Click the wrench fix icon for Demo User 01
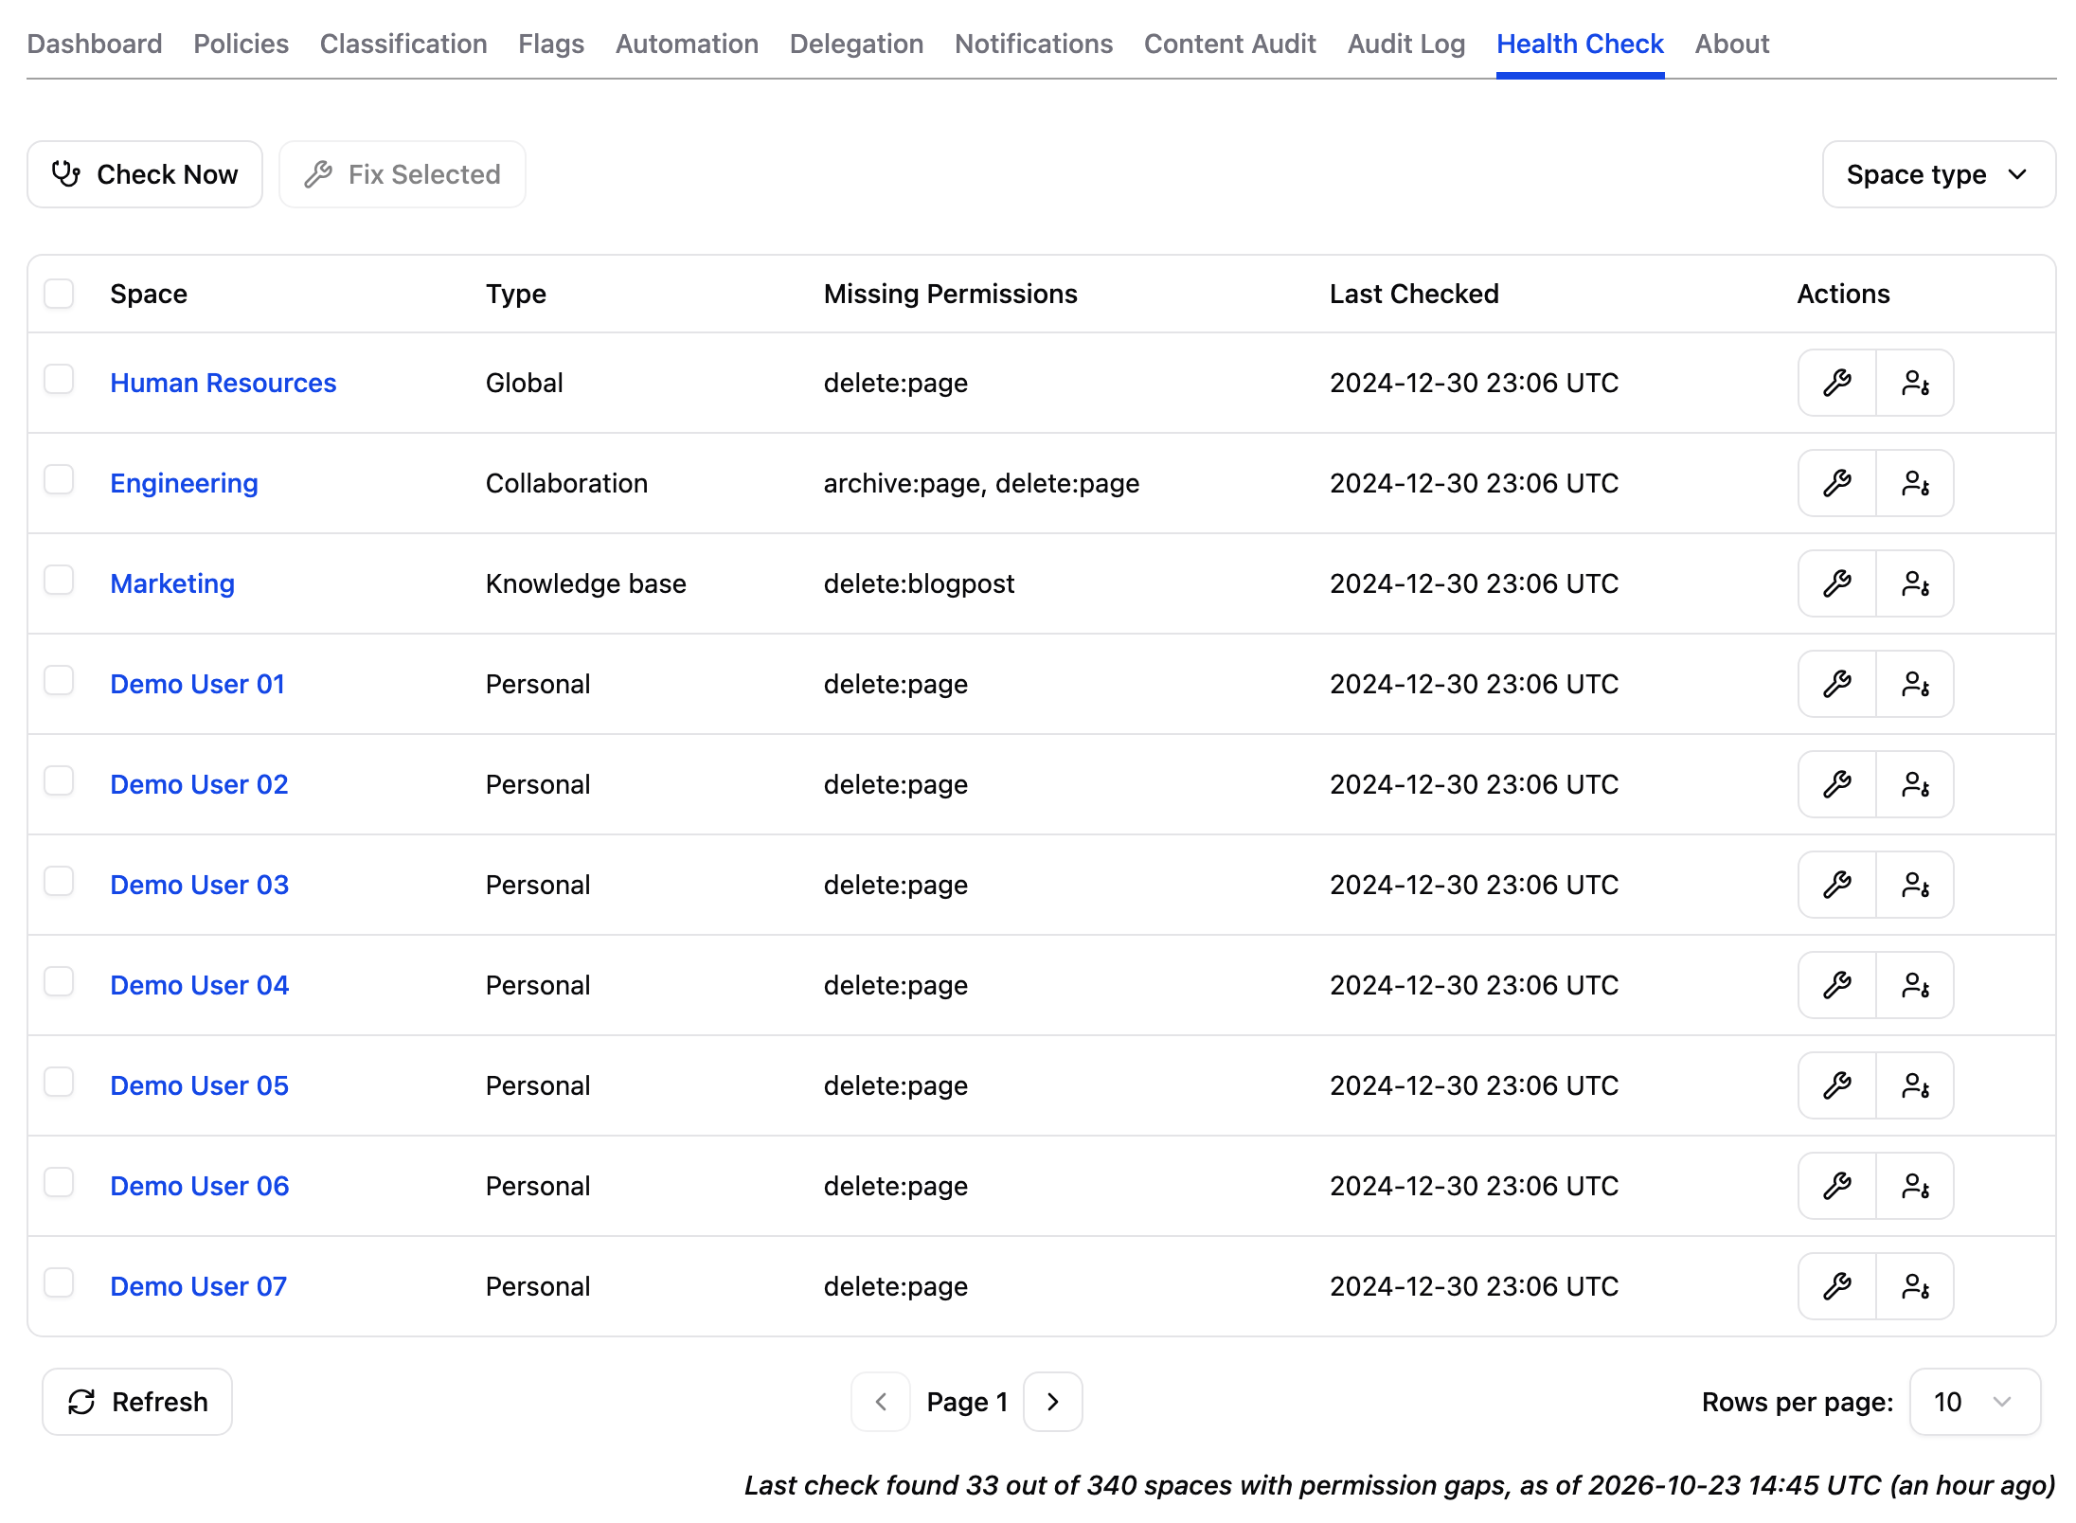This screenshot has height=1523, width=2076. (1837, 684)
